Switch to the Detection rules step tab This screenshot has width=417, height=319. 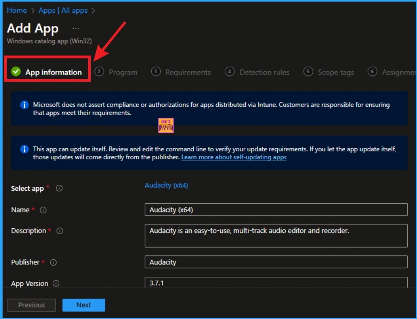[257, 72]
